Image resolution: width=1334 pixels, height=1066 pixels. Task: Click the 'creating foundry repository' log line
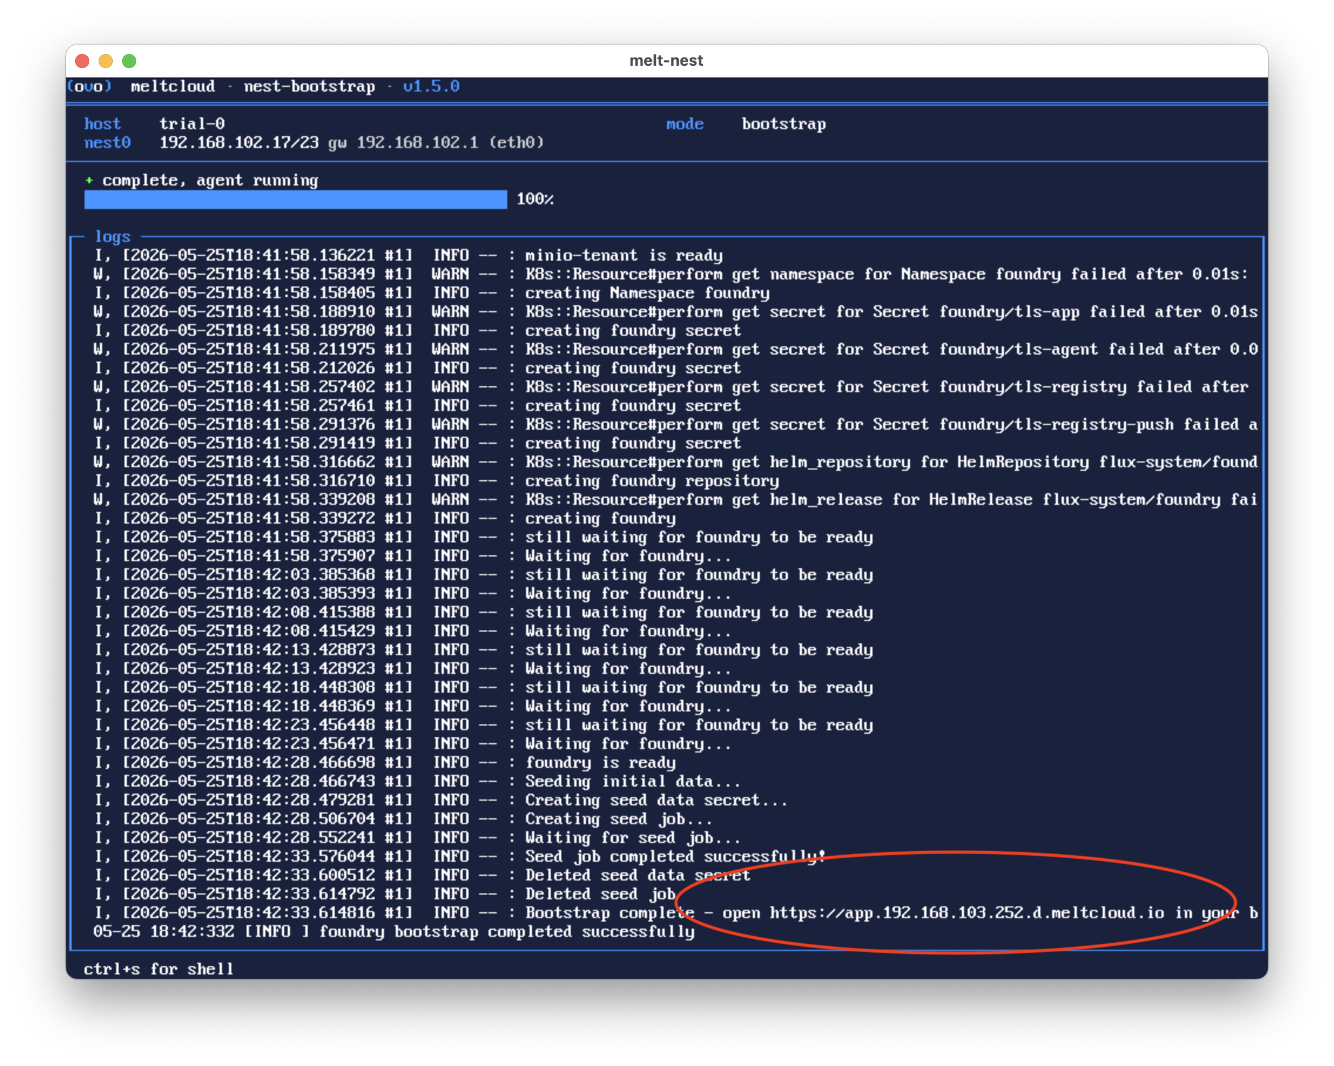(x=436, y=480)
